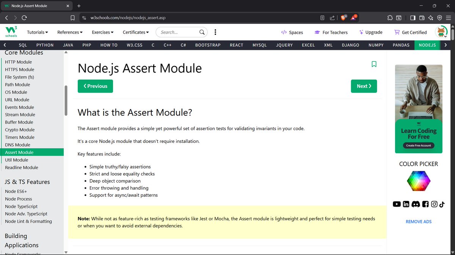Toggle the browser sidebar panel icon
This screenshot has width=455, height=255.
(x=413, y=18)
